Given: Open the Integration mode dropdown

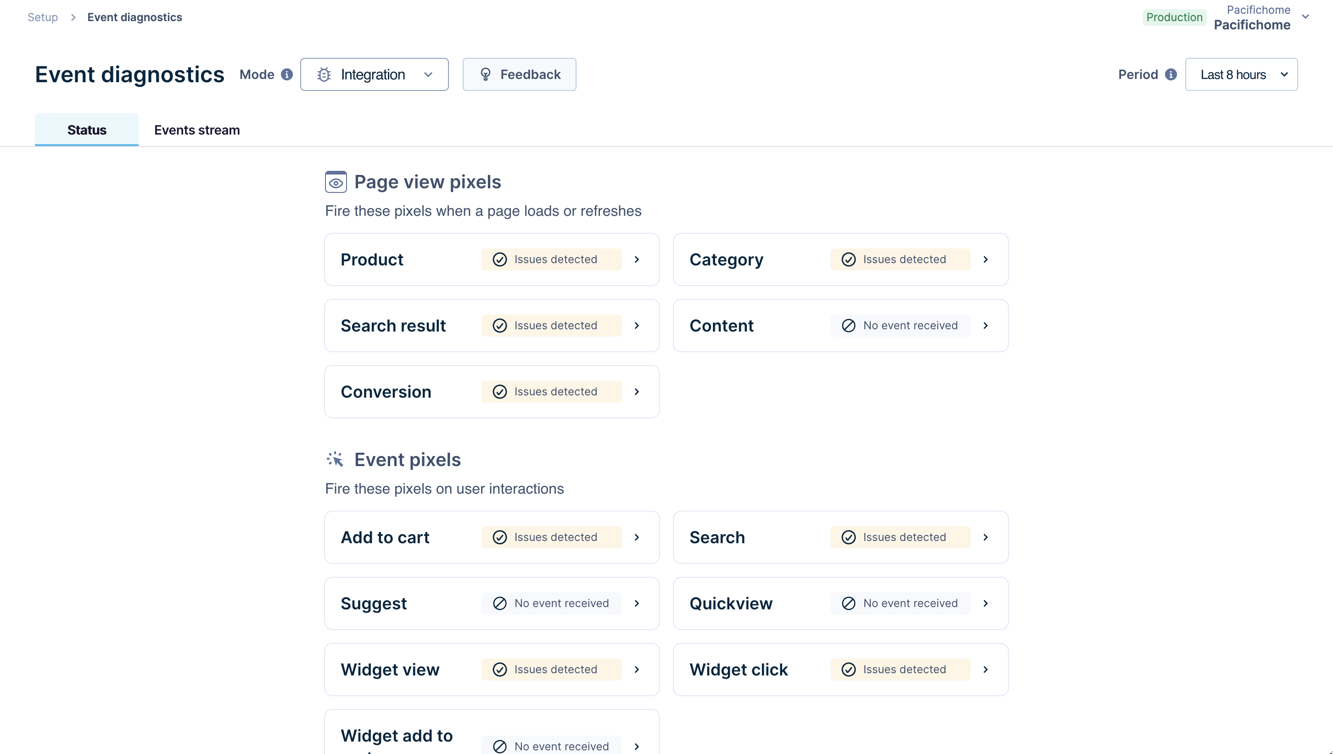Looking at the screenshot, I should (374, 74).
